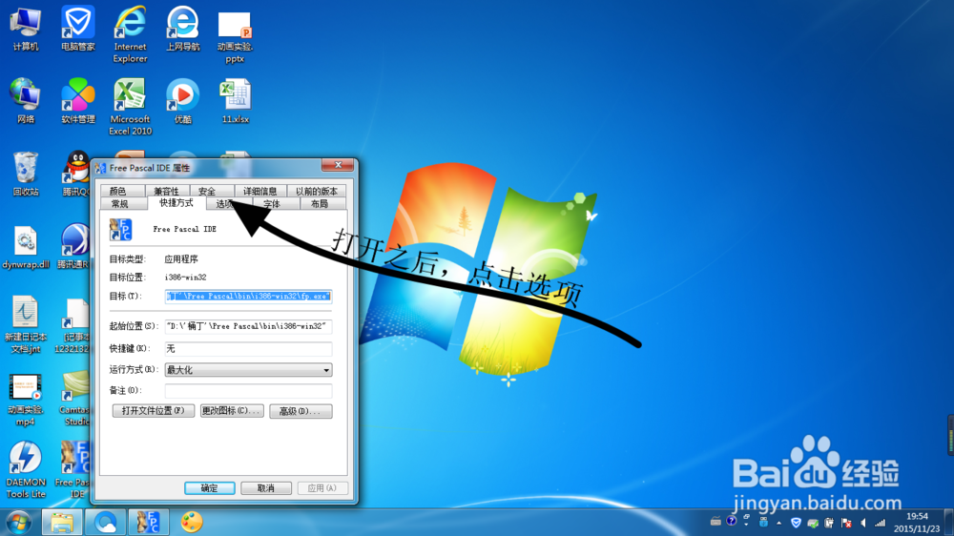This screenshot has width=954, height=536.
Task: Select the 11.xlsx file on desktop
Action: (x=235, y=101)
